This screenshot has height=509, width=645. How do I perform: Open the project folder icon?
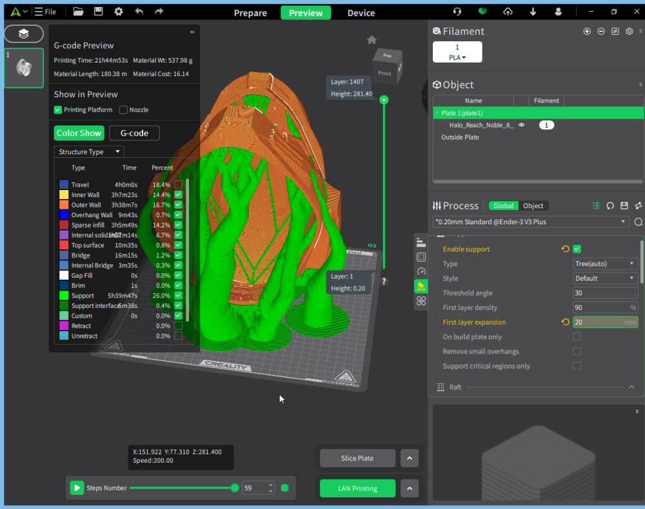click(78, 12)
